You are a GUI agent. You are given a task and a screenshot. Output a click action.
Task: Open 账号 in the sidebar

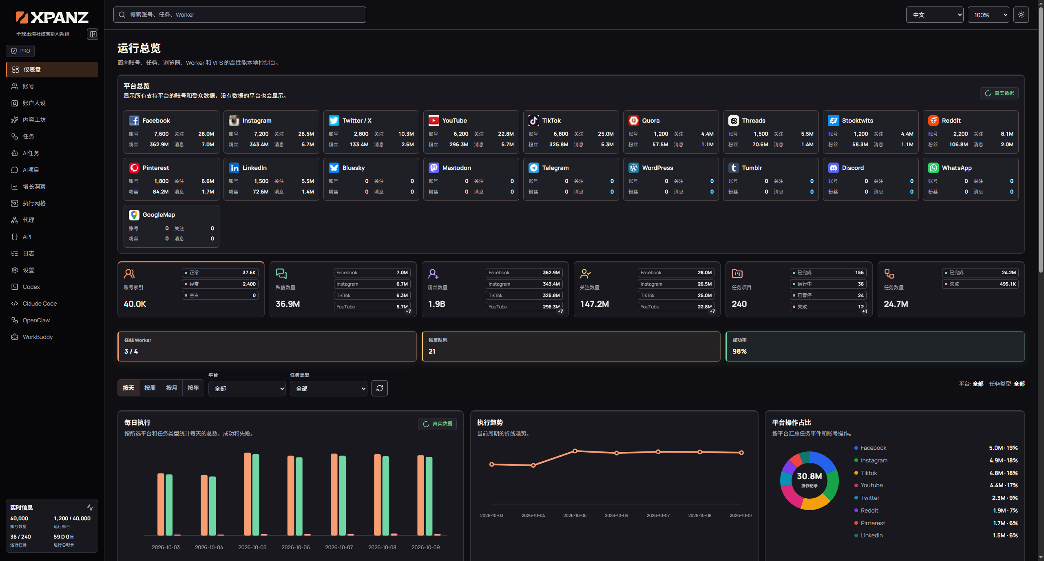click(x=52, y=86)
